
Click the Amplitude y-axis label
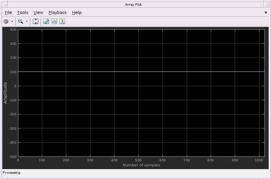click(5, 93)
